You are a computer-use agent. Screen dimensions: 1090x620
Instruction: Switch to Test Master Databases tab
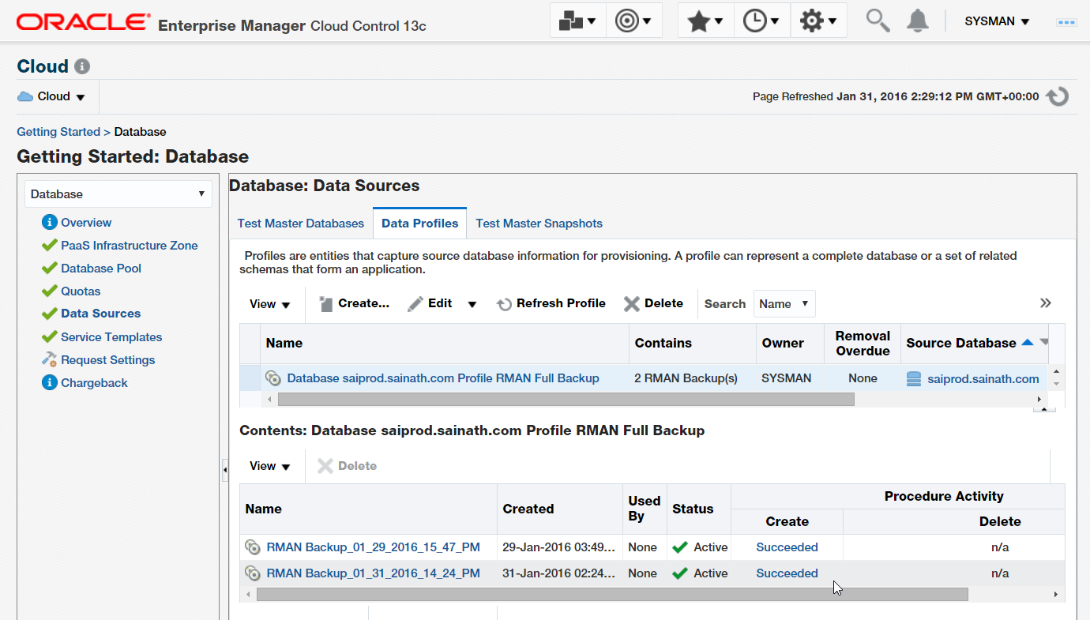tap(301, 224)
